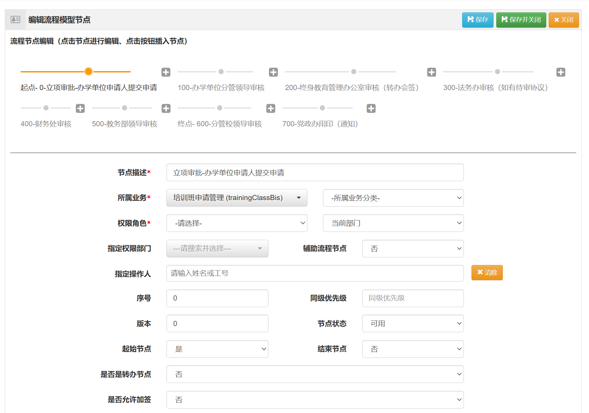Screen dimensions: 589x413
Task: Select the 300-法务办审核 node dot
Action: pos(497,71)
